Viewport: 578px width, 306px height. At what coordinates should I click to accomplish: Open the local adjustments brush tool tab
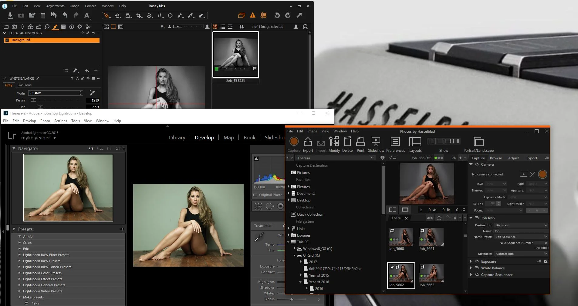[55, 27]
